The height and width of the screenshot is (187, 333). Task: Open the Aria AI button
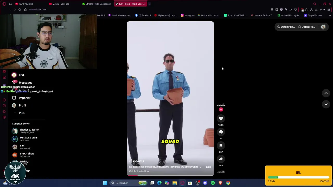point(322,10)
